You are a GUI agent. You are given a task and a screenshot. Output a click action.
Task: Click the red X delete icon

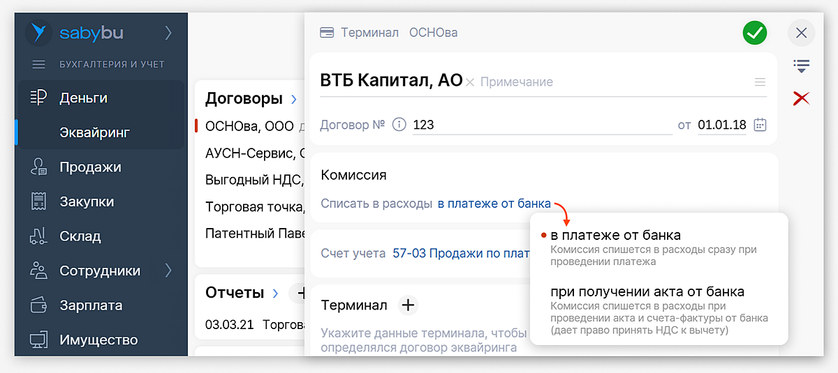point(801,98)
